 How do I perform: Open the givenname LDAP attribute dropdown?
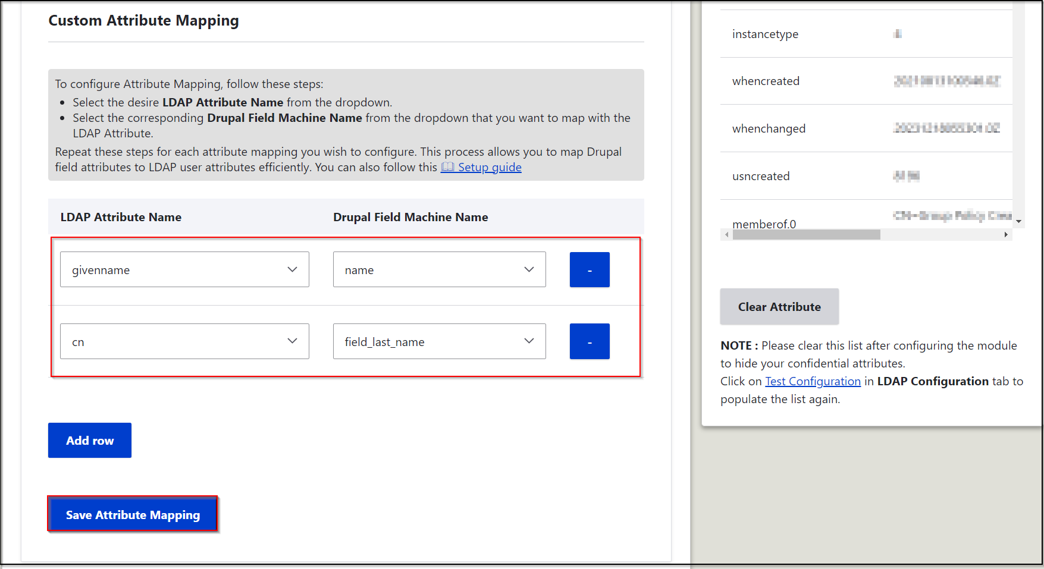[x=184, y=269]
